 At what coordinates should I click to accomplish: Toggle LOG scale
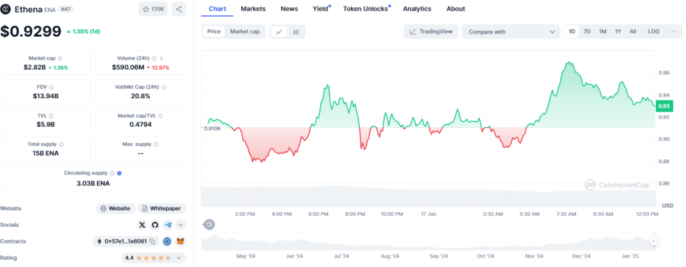coord(654,31)
